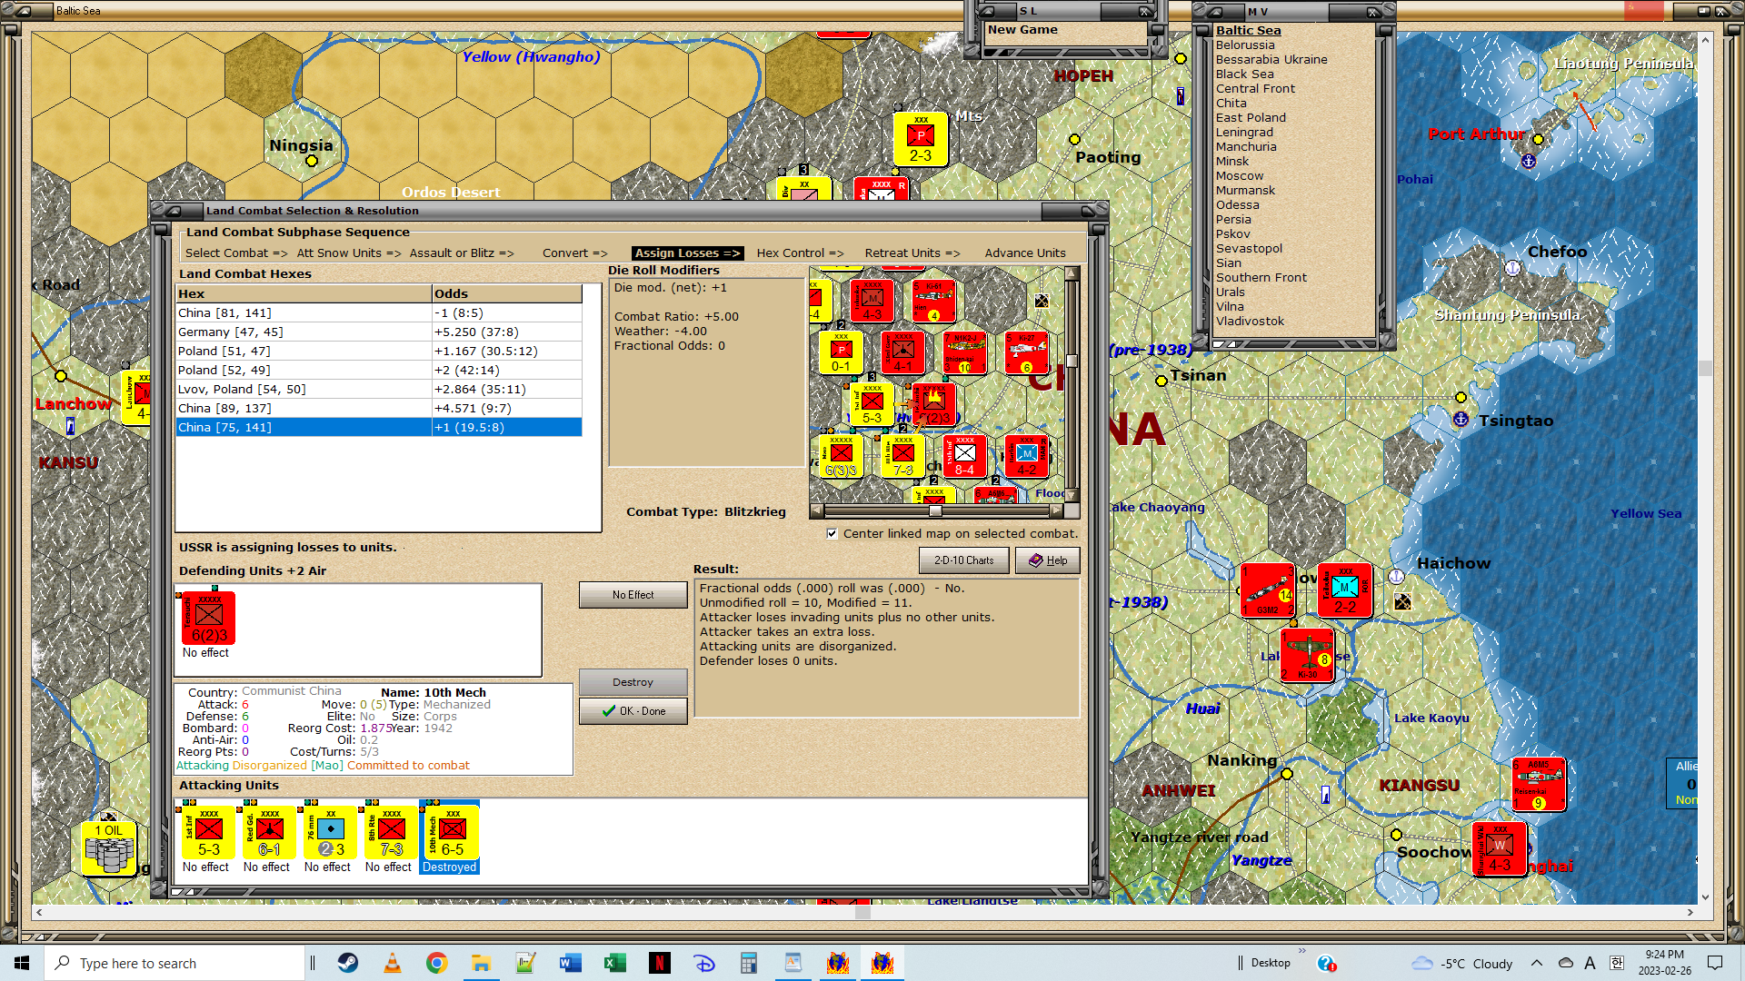Select Leningrad in the M V list

(1244, 132)
